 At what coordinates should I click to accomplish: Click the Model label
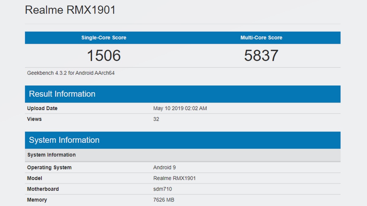pyautogui.click(x=35, y=178)
